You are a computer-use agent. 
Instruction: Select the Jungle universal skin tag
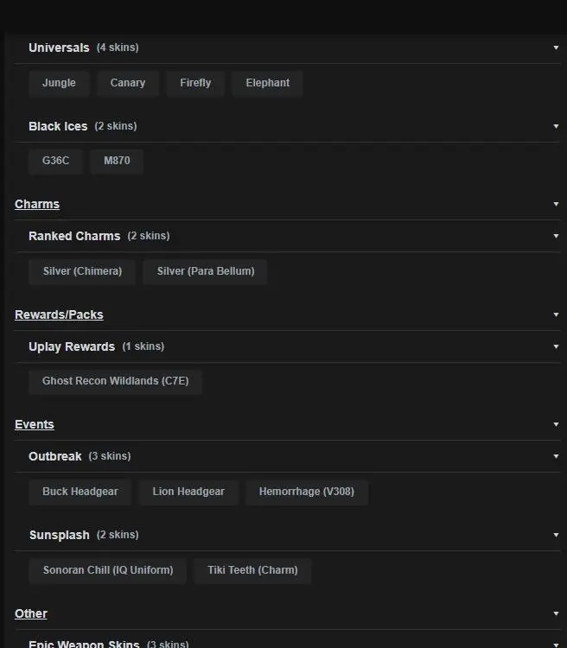(60, 83)
